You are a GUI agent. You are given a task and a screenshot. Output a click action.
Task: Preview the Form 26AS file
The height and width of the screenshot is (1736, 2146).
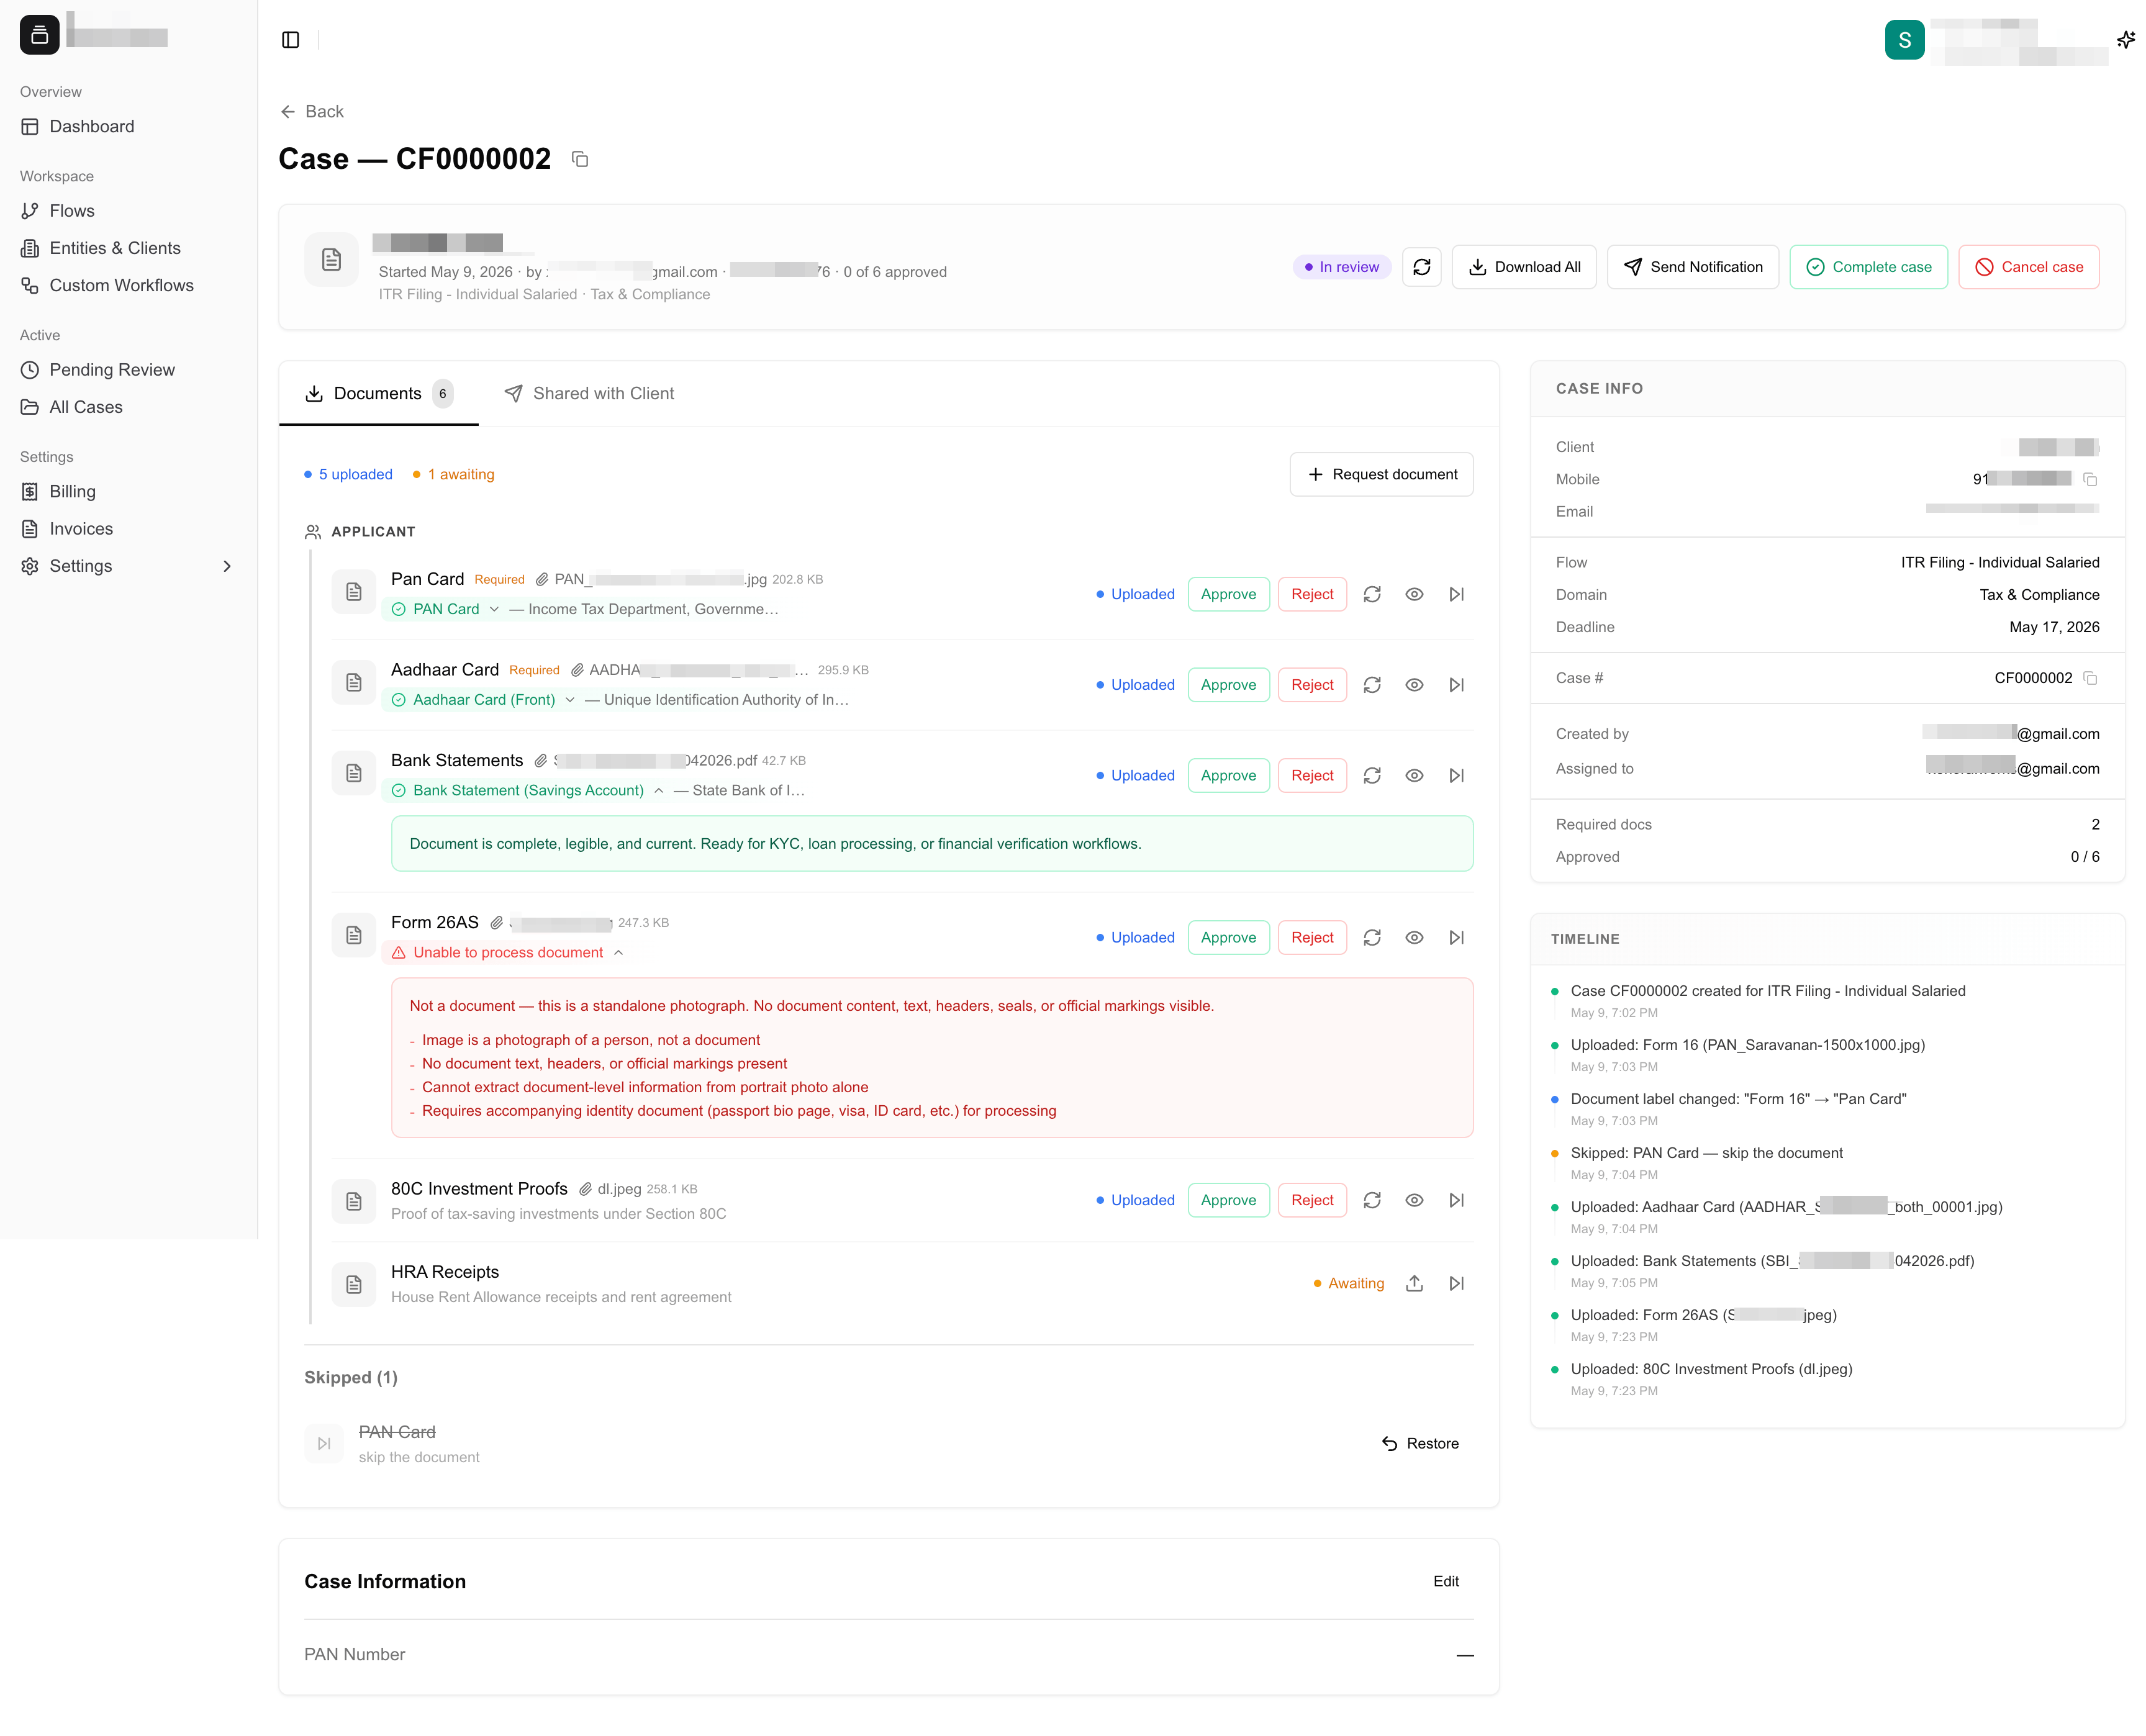coord(1414,937)
